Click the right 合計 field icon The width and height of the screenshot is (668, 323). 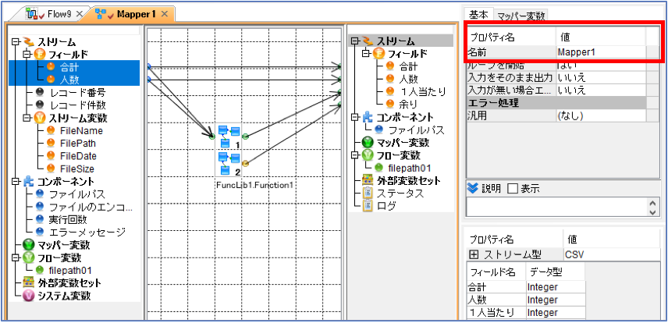click(390, 66)
